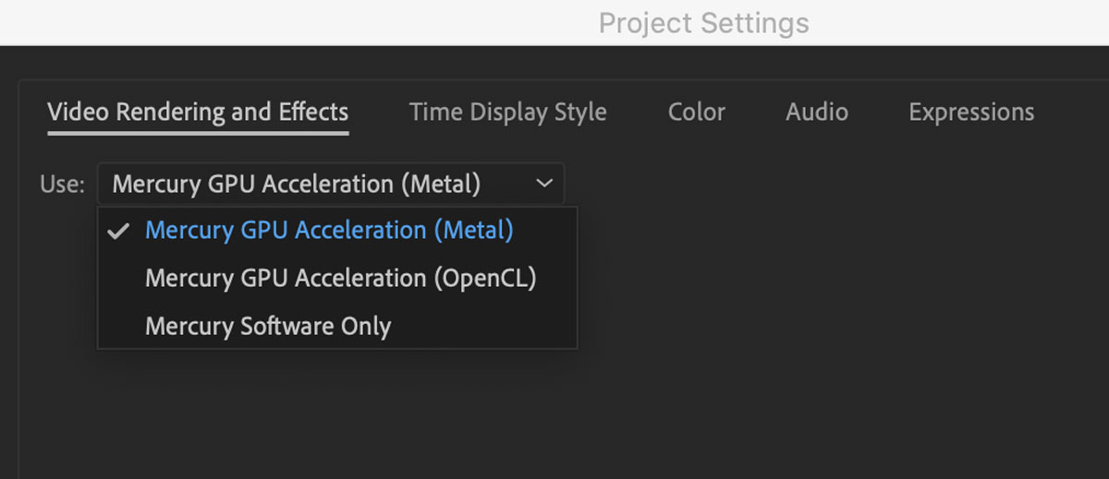Go to the Audio tab
Screen dimensions: 1109x479
click(x=816, y=113)
